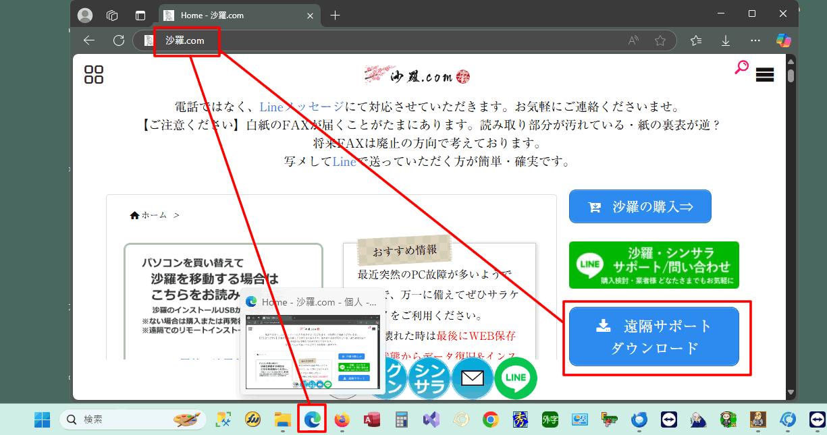The width and height of the screenshot is (827, 435).
Task: Turn on Read Aloud in the address bar
Action: click(x=633, y=40)
